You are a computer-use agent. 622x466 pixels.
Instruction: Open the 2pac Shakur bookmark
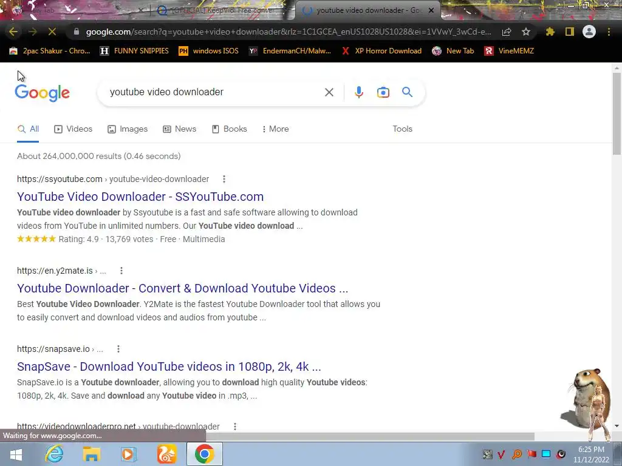click(x=50, y=51)
